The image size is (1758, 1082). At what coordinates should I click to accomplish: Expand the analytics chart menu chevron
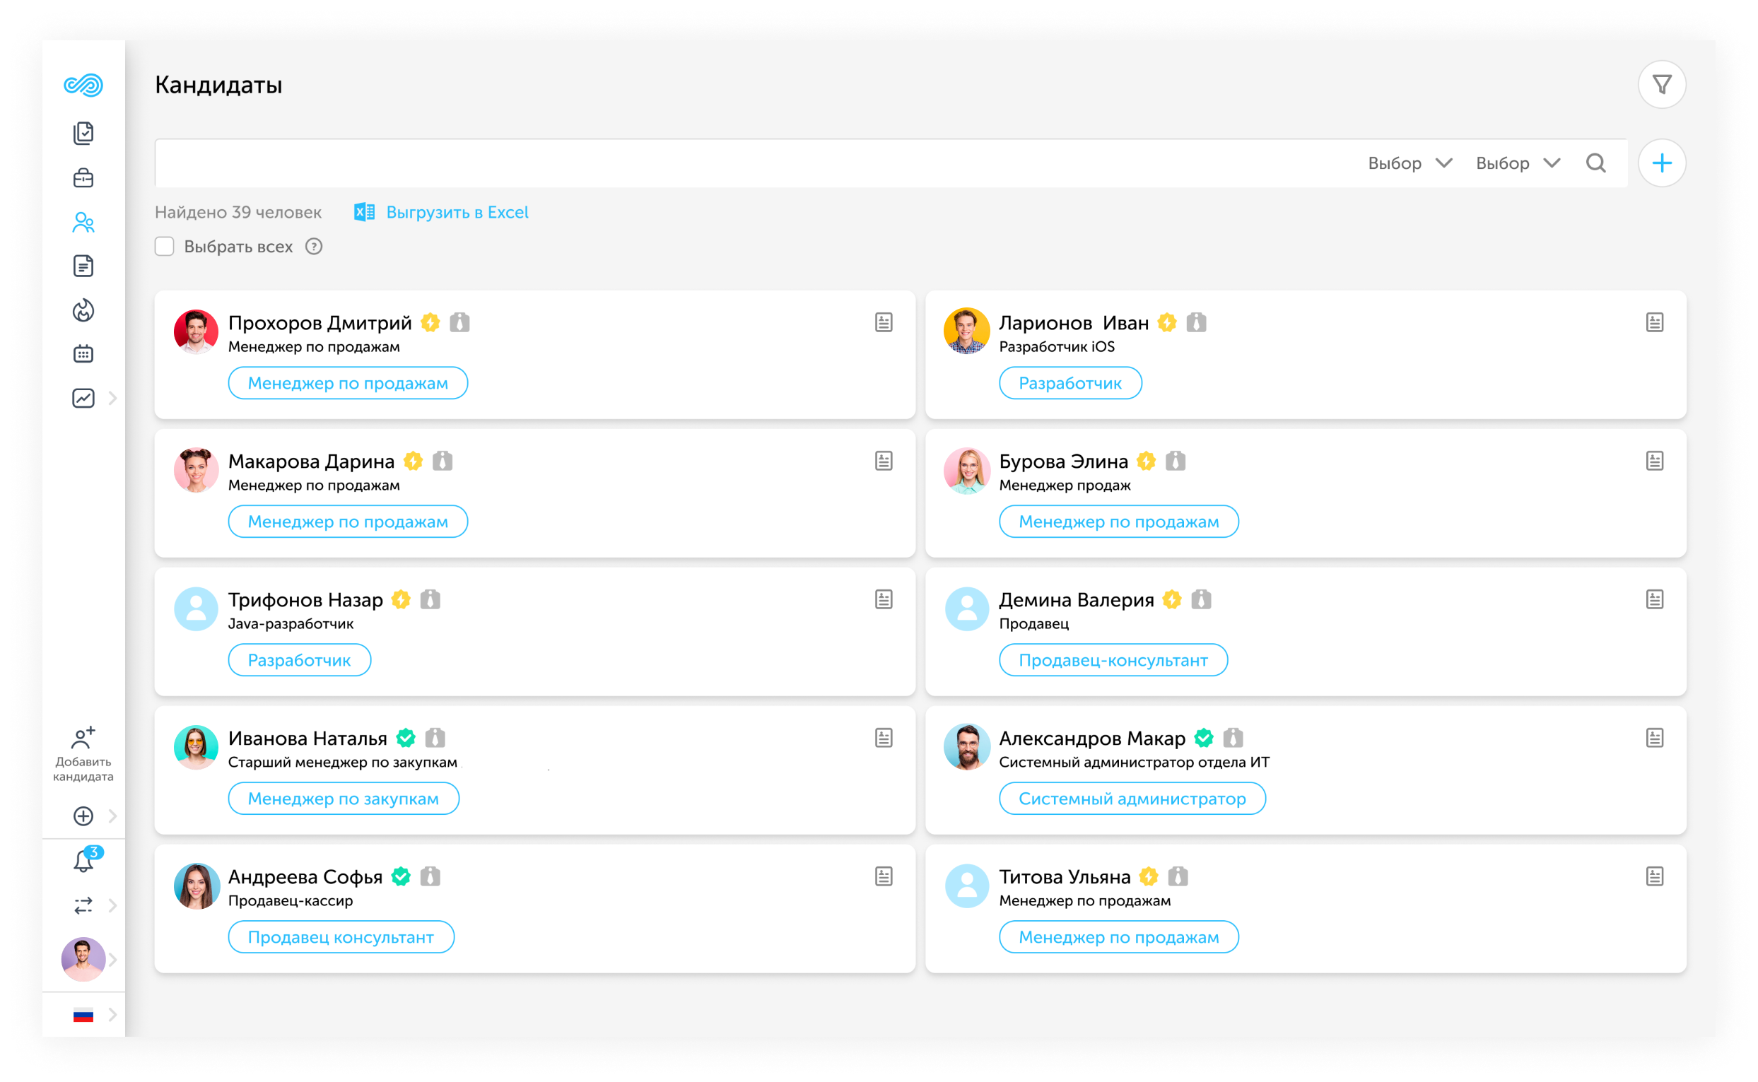(x=112, y=398)
